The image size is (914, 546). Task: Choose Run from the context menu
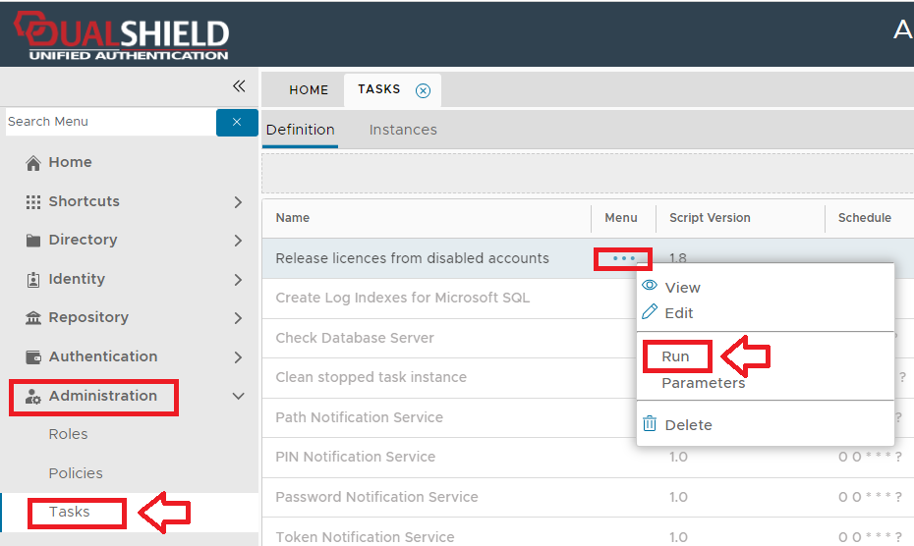[675, 356]
